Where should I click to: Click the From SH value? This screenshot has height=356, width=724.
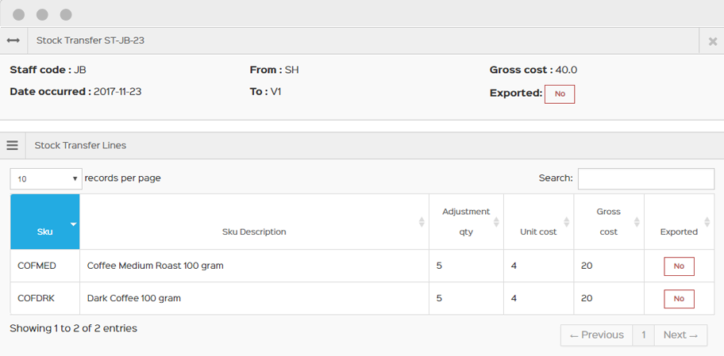tap(292, 70)
